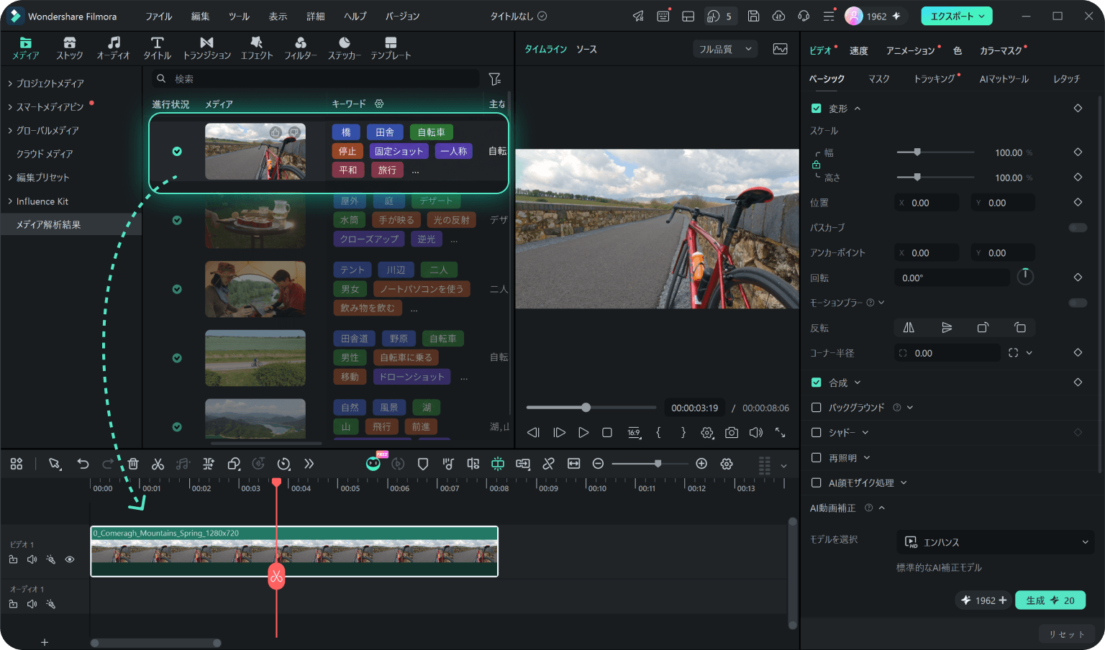Image resolution: width=1105 pixels, height=650 pixels.
Task: Click the flip horizontal icon in 反転 row
Action: tap(909, 328)
